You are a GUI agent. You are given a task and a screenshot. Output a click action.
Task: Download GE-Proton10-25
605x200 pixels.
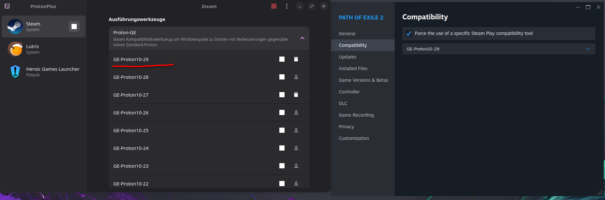click(x=296, y=130)
